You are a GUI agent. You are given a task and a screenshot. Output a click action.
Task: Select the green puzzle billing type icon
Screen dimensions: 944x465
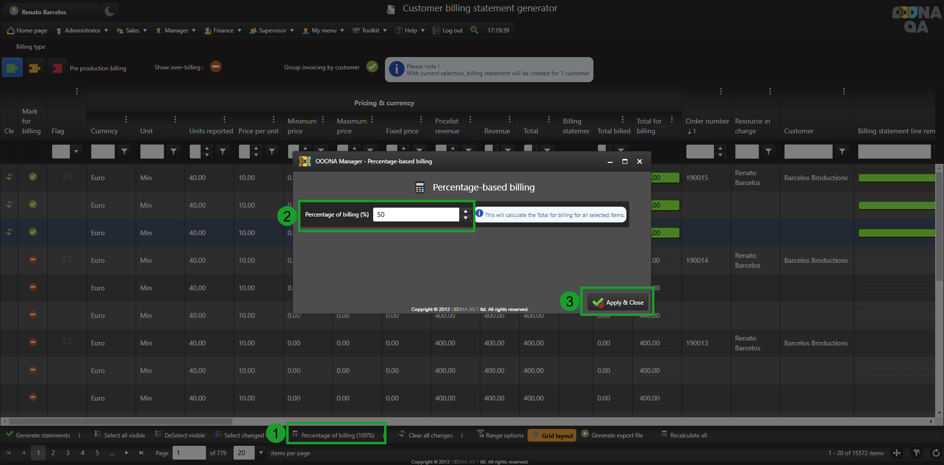pos(12,67)
